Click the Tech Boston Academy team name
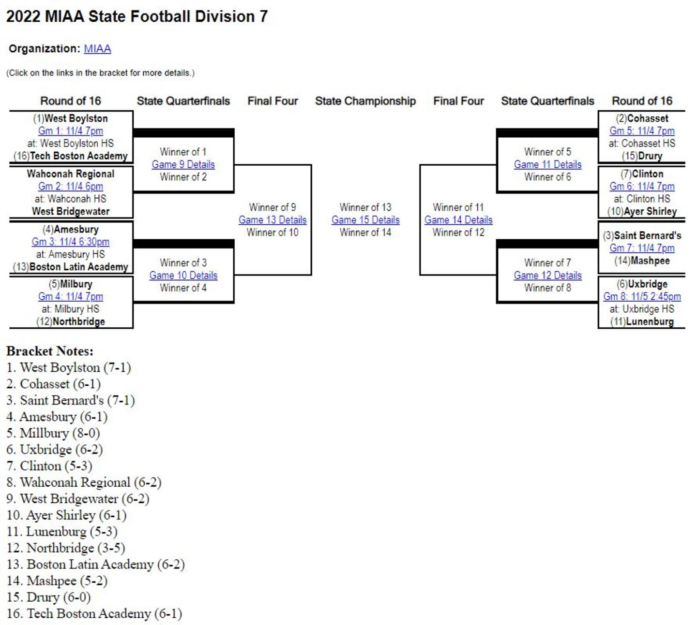 point(78,156)
